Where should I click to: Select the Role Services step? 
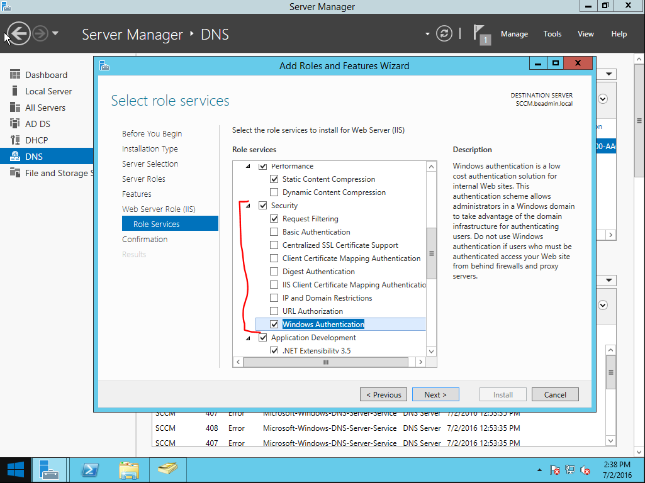click(x=170, y=224)
